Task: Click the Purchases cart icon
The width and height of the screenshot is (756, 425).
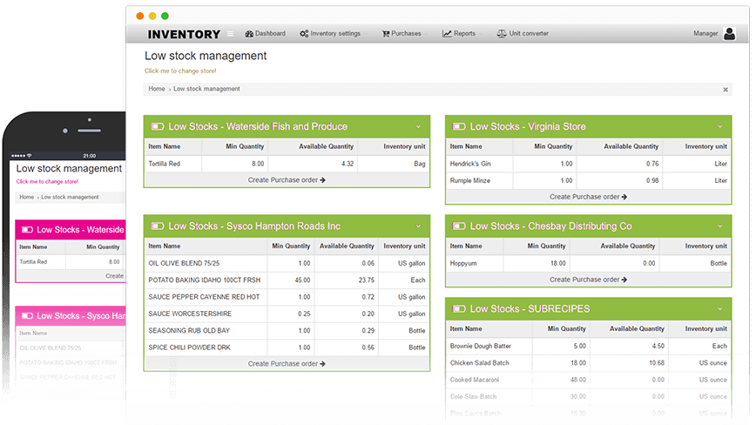Action: pos(386,34)
